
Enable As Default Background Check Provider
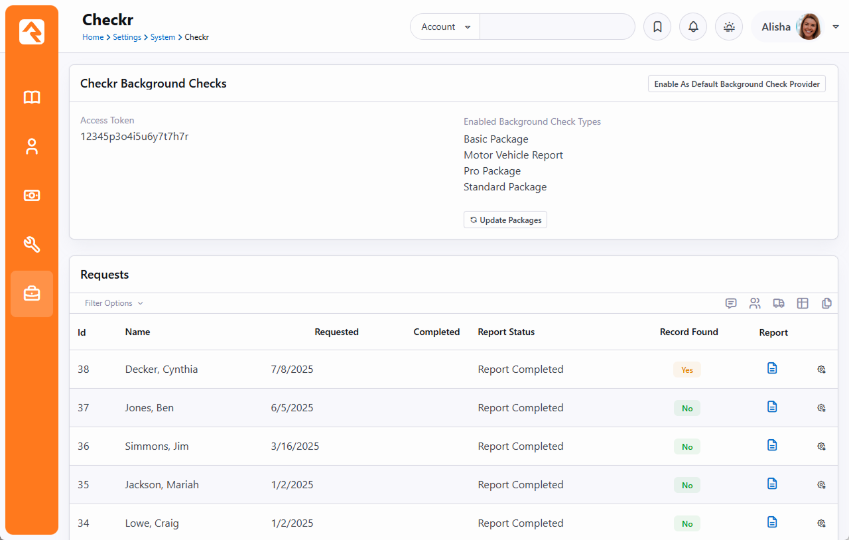tap(736, 84)
